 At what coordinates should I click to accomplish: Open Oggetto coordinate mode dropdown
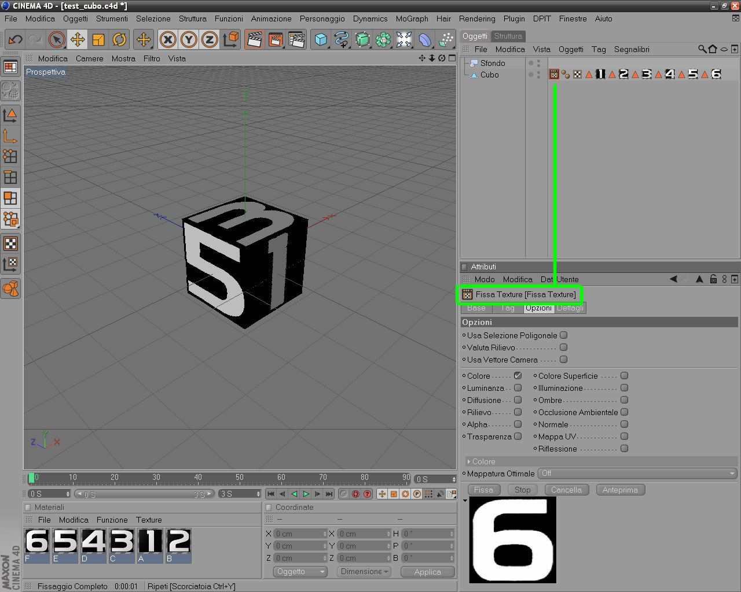[300, 572]
